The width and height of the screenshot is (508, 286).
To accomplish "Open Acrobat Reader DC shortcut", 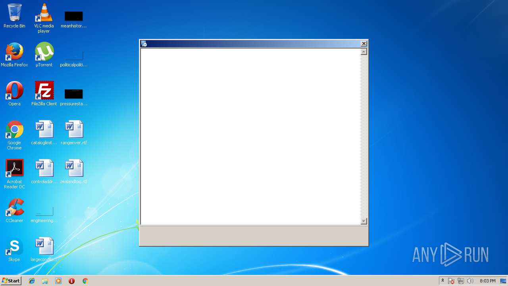I will [x=14, y=174].
